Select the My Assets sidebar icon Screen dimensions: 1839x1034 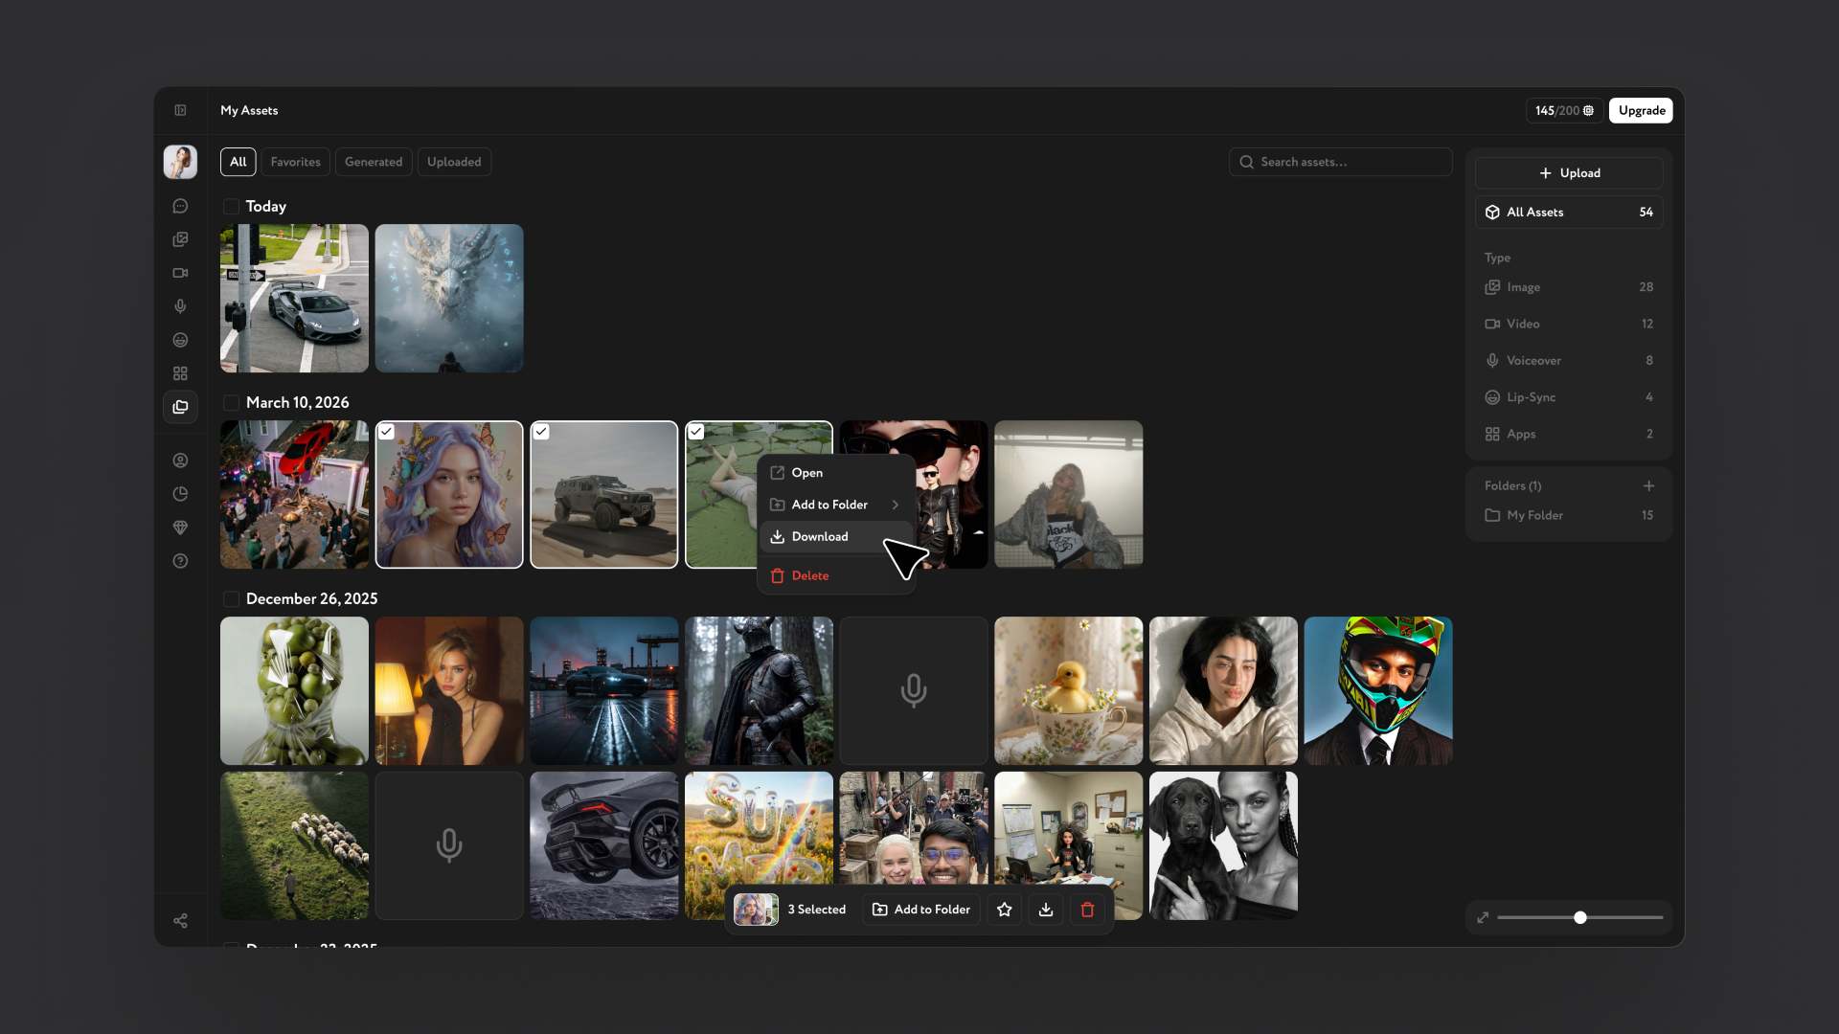[180, 407]
